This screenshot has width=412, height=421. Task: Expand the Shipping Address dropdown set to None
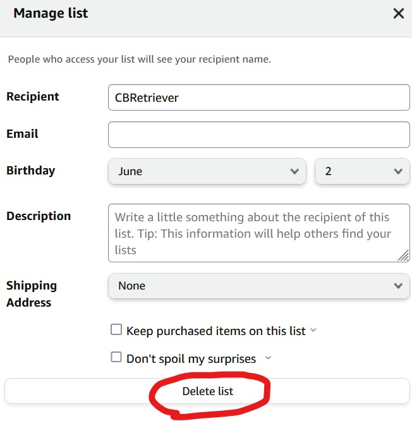point(258,286)
